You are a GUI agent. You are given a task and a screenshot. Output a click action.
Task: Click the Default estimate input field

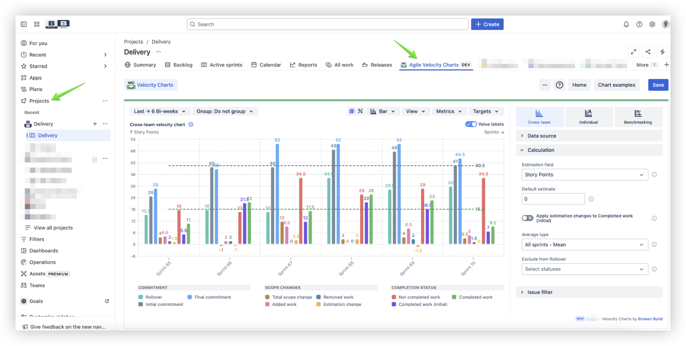tap(553, 199)
